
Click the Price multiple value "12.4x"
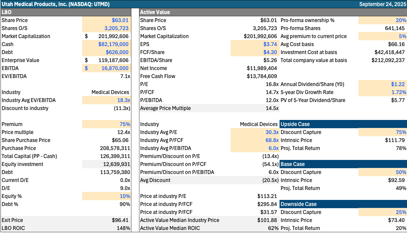[x=124, y=132]
